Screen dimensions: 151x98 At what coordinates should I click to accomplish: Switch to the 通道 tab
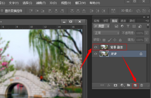[123, 21]
